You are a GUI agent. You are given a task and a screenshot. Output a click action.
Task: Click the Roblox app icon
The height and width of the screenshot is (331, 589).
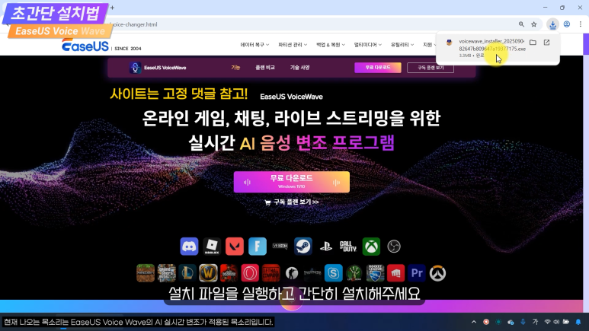(x=212, y=247)
